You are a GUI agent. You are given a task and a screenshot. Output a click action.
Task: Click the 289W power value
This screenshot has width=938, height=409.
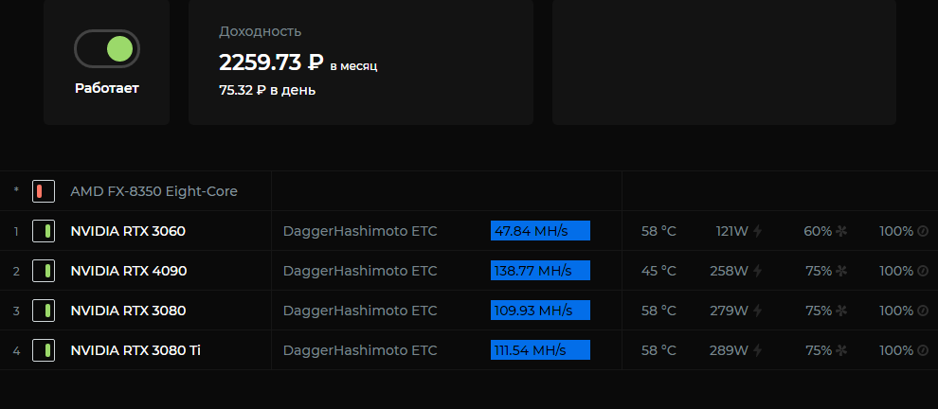tap(730, 350)
